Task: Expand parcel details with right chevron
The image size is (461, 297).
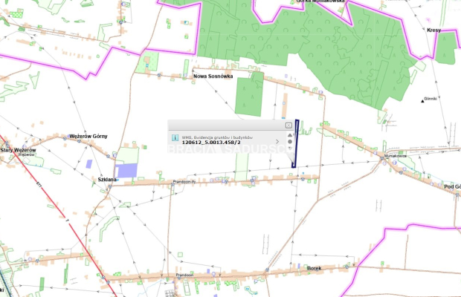Action: (277, 140)
